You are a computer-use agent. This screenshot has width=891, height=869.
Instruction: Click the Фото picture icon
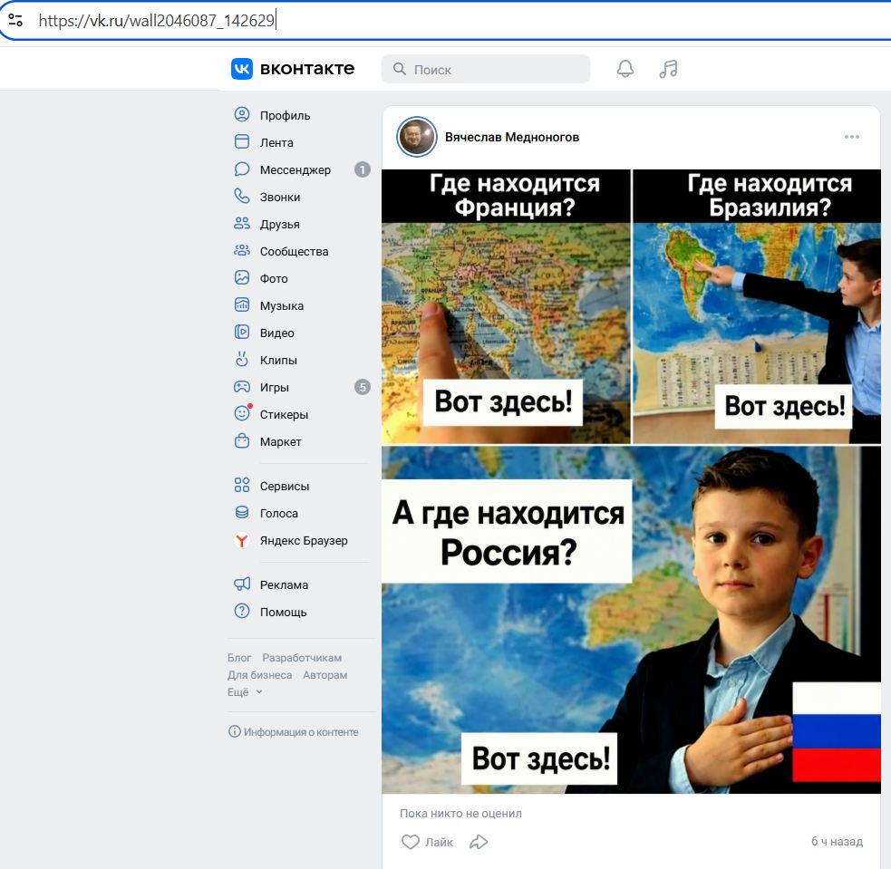click(242, 278)
